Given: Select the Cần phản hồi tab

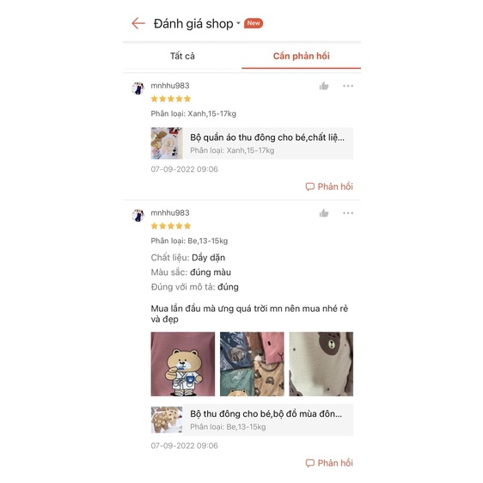Looking at the screenshot, I should tap(302, 56).
